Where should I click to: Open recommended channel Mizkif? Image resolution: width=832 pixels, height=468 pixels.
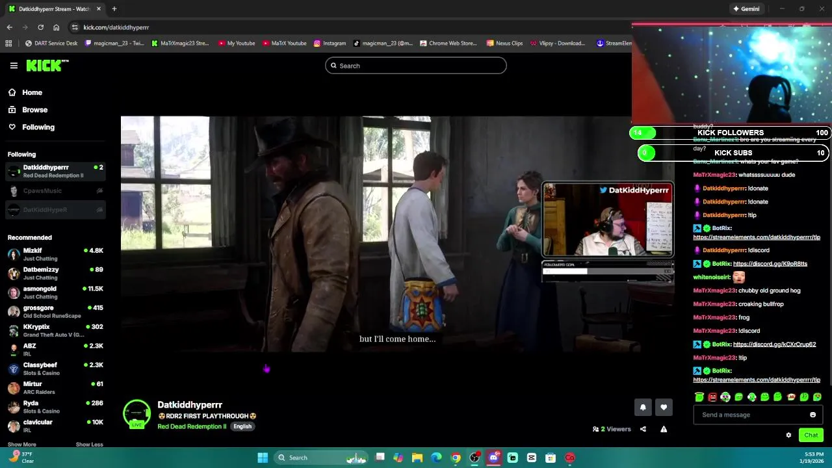55,254
